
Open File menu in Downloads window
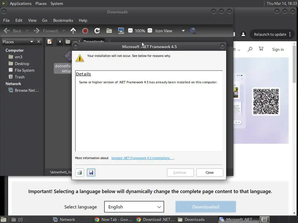point(6,21)
